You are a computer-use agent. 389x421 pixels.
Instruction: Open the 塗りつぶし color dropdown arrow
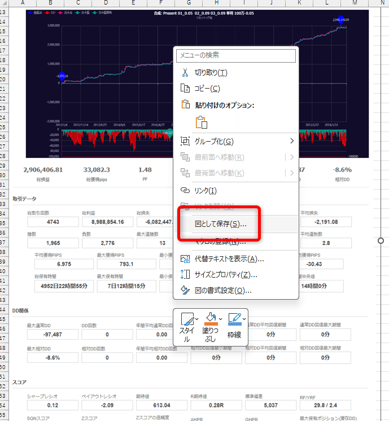coord(221,319)
